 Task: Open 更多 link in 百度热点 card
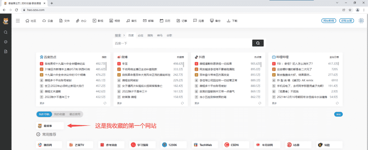[x=42, y=103]
